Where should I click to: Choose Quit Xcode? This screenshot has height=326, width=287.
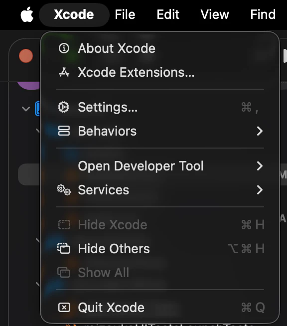coord(160,308)
